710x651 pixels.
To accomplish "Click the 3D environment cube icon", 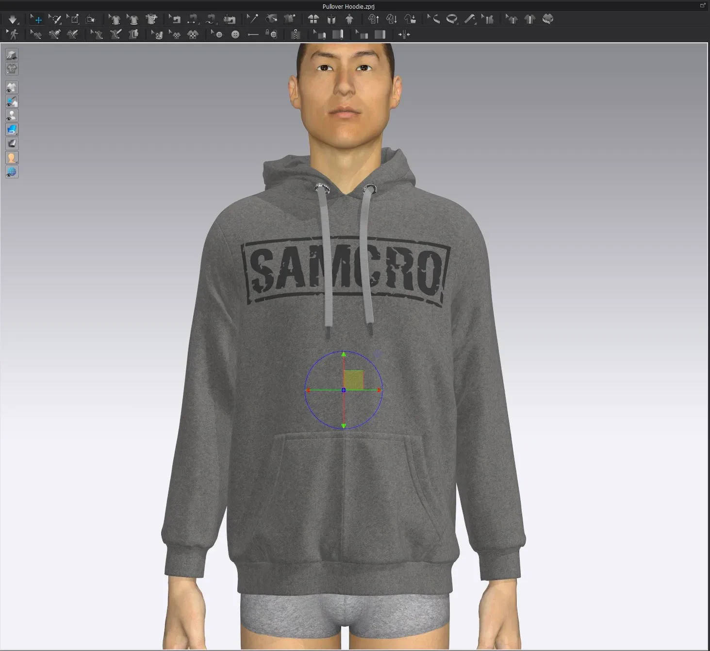I will click(x=12, y=54).
